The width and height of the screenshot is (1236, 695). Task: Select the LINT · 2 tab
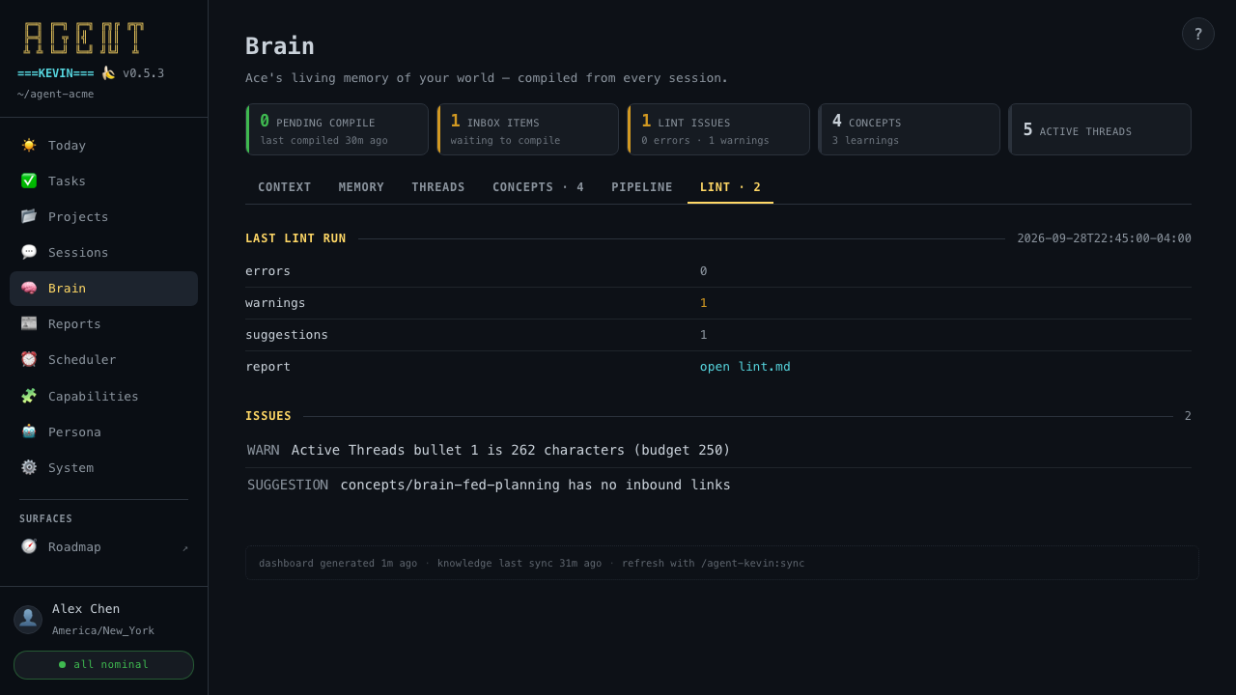pos(730,187)
